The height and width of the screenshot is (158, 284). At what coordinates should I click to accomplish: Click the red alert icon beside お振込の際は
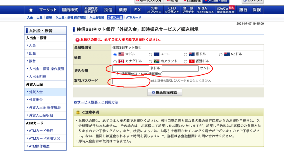pyautogui.click(x=78, y=40)
